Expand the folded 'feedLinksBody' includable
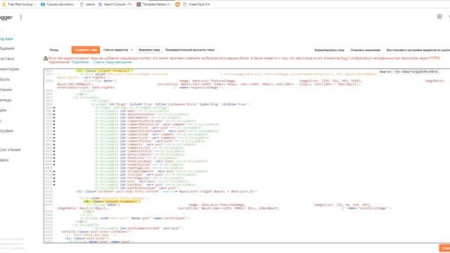Viewport: 450px width, 253px height. [54, 161]
